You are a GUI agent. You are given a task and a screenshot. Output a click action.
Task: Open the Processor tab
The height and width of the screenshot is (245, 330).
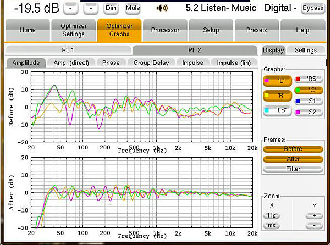click(165, 30)
